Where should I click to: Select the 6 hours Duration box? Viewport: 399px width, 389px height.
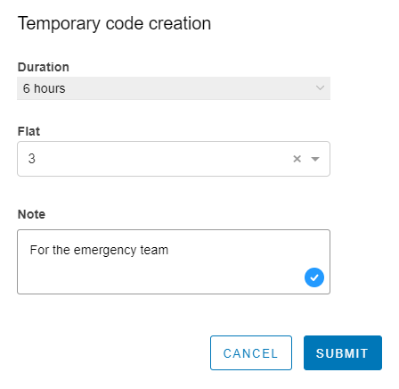174,88
